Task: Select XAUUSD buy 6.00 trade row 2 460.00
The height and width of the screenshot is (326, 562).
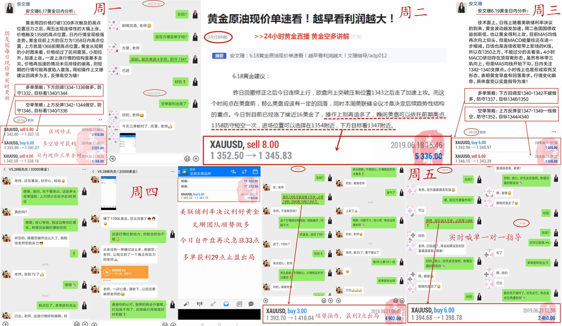Action: click(x=483, y=314)
